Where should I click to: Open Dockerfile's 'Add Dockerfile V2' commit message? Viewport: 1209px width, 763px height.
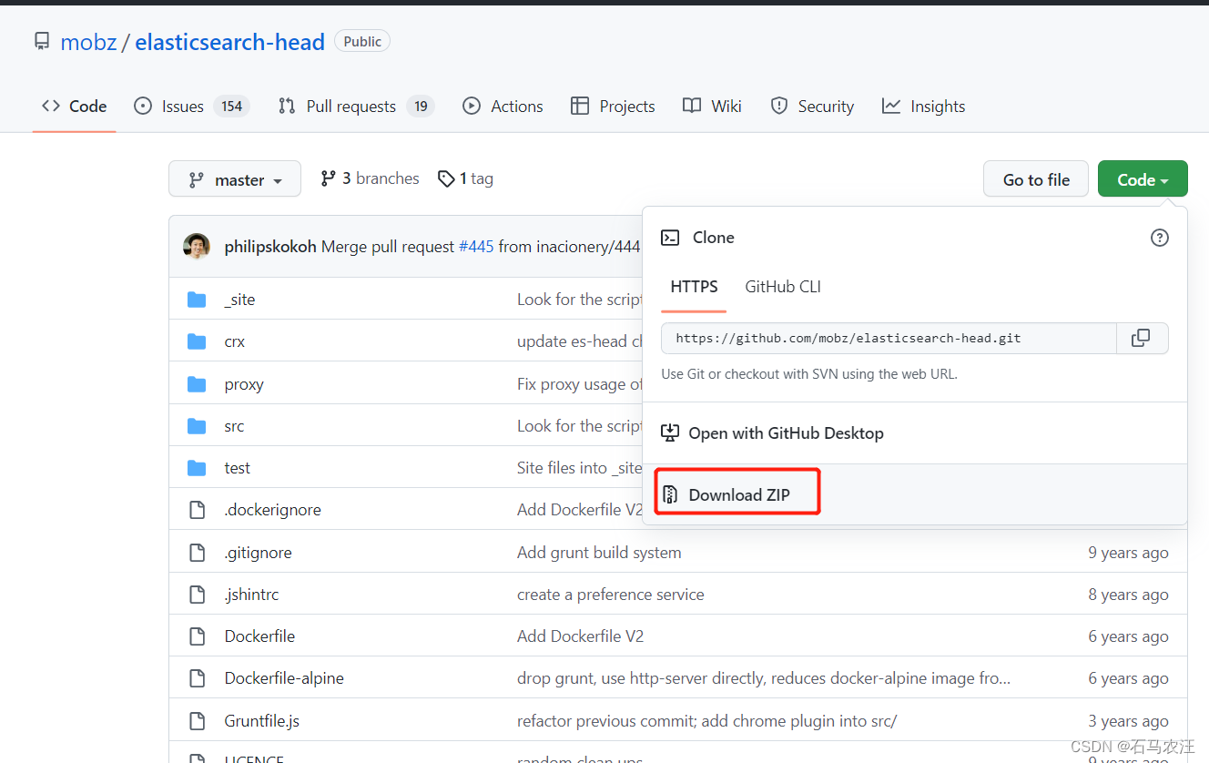tap(580, 636)
